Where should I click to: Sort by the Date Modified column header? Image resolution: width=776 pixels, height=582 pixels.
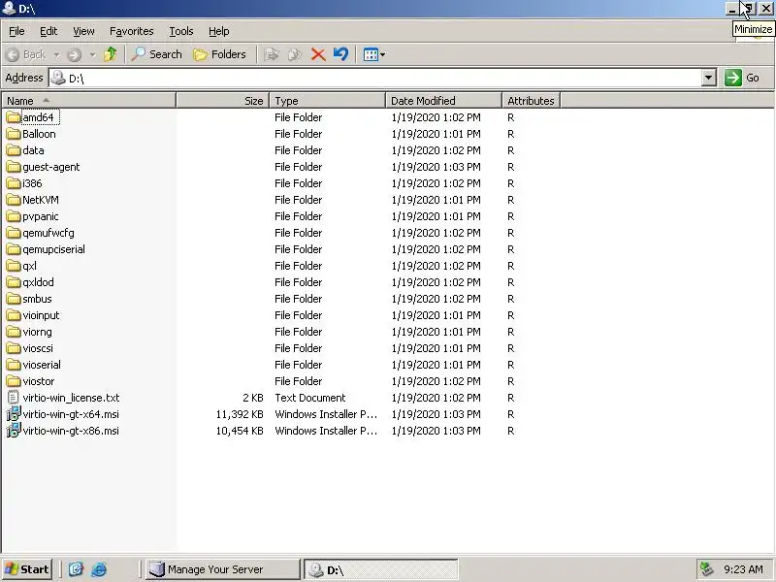[x=443, y=101]
